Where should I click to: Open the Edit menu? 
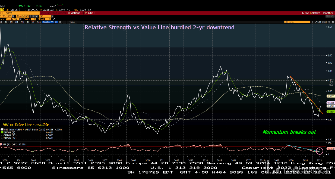pyautogui.click(x=90, y=13)
